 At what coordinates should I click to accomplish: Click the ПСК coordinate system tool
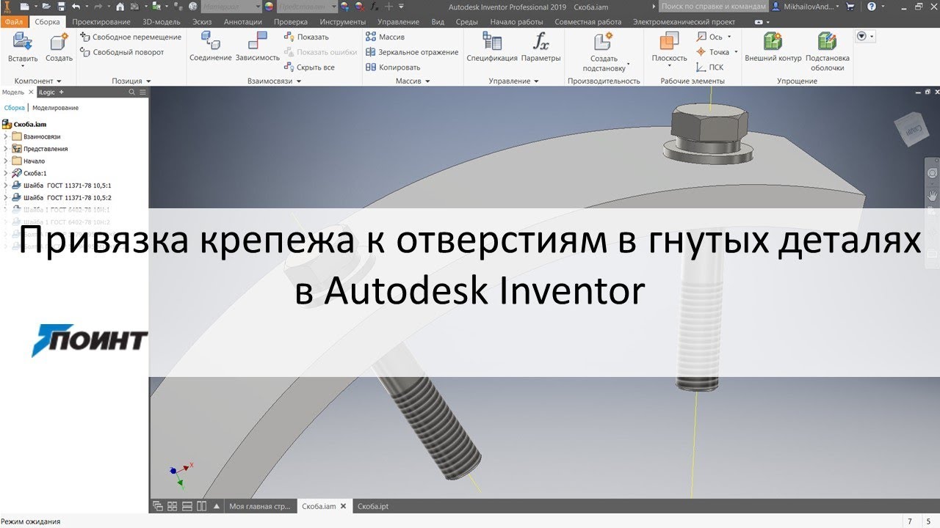[x=709, y=67]
